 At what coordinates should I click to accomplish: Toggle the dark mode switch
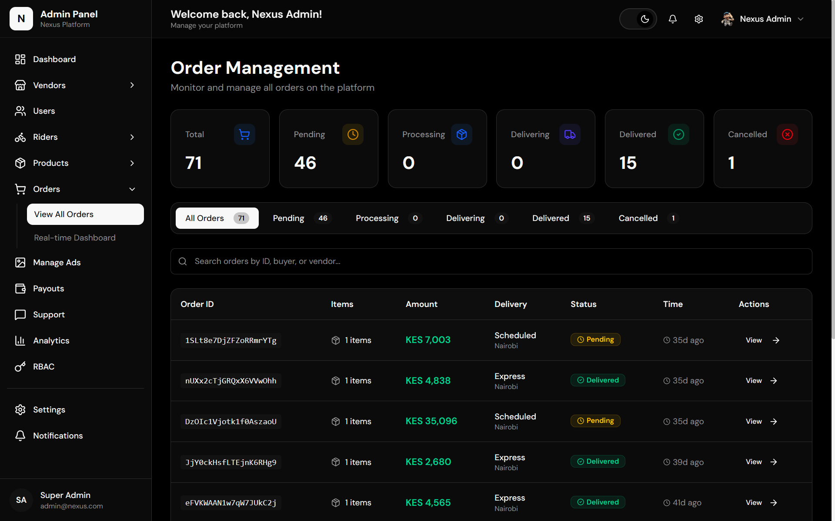click(638, 19)
